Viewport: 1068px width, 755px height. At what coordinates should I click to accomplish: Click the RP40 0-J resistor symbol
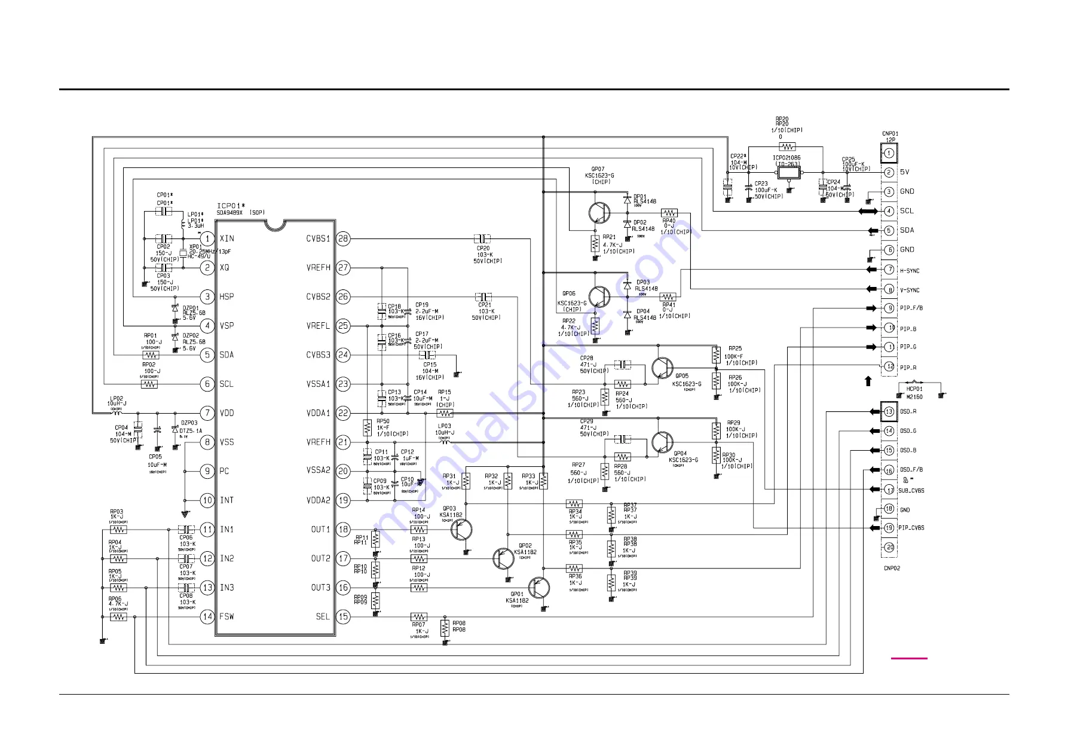coord(669,213)
